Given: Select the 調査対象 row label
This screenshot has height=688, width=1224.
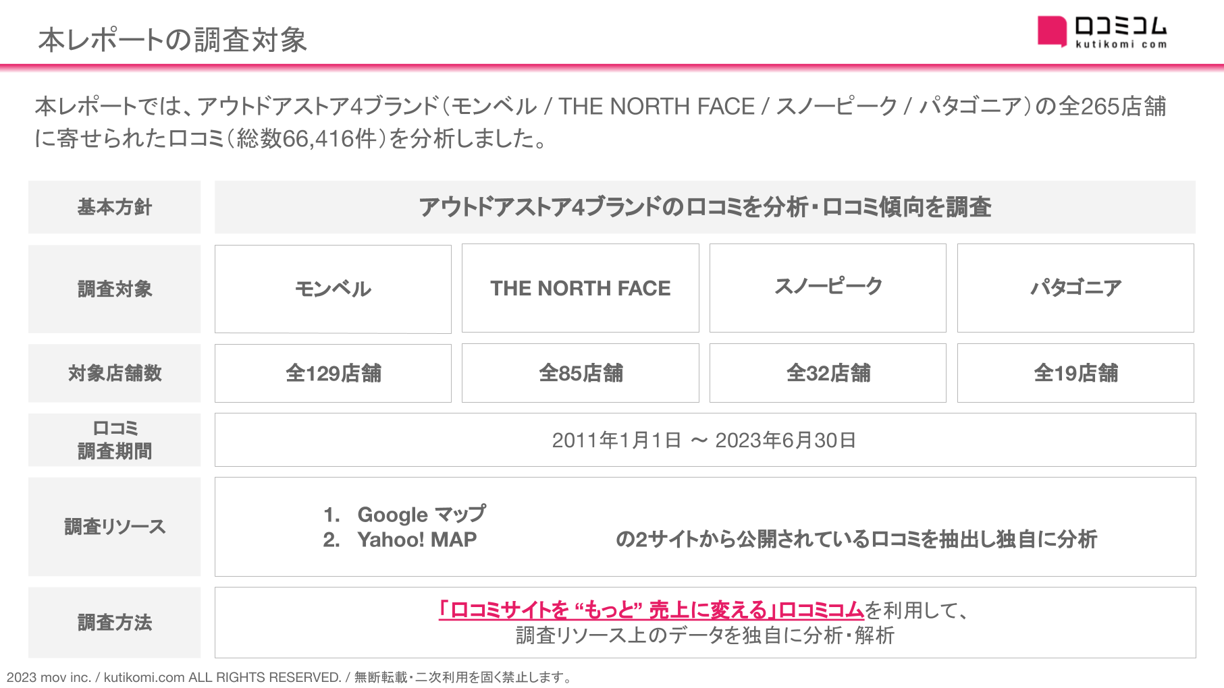Looking at the screenshot, I should point(115,289).
